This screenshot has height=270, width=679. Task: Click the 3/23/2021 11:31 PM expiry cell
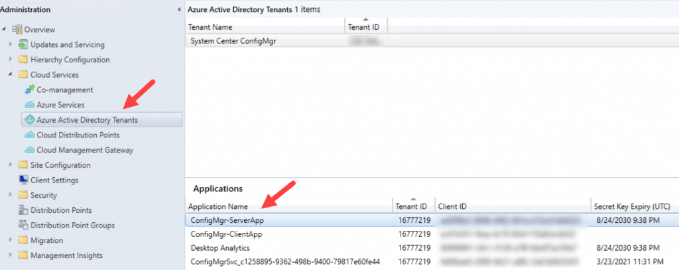[x=629, y=262]
